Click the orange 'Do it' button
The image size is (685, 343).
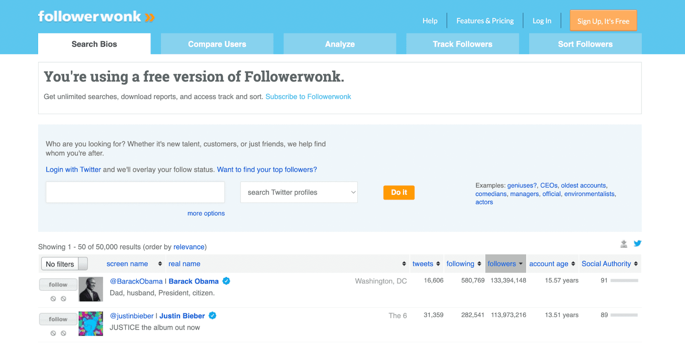pyautogui.click(x=399, y=193)
